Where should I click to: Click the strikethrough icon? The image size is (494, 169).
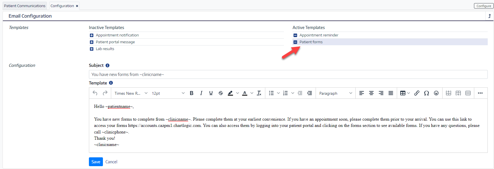[220, 93]
